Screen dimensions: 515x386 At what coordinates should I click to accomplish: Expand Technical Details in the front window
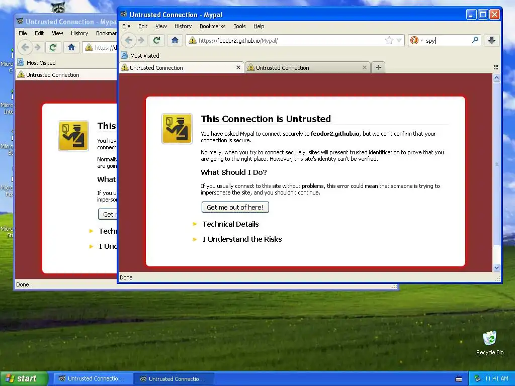click(x=230, y=224)
